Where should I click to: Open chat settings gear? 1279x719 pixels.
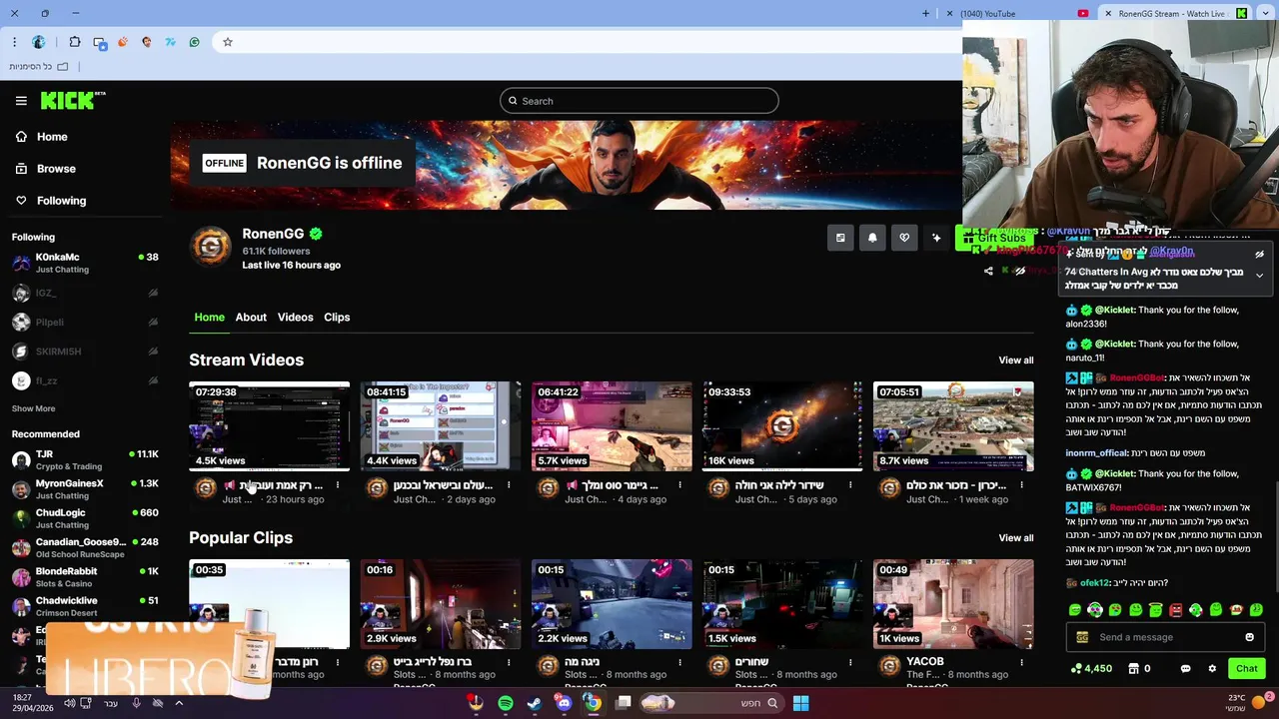[x=1212, y=669]
